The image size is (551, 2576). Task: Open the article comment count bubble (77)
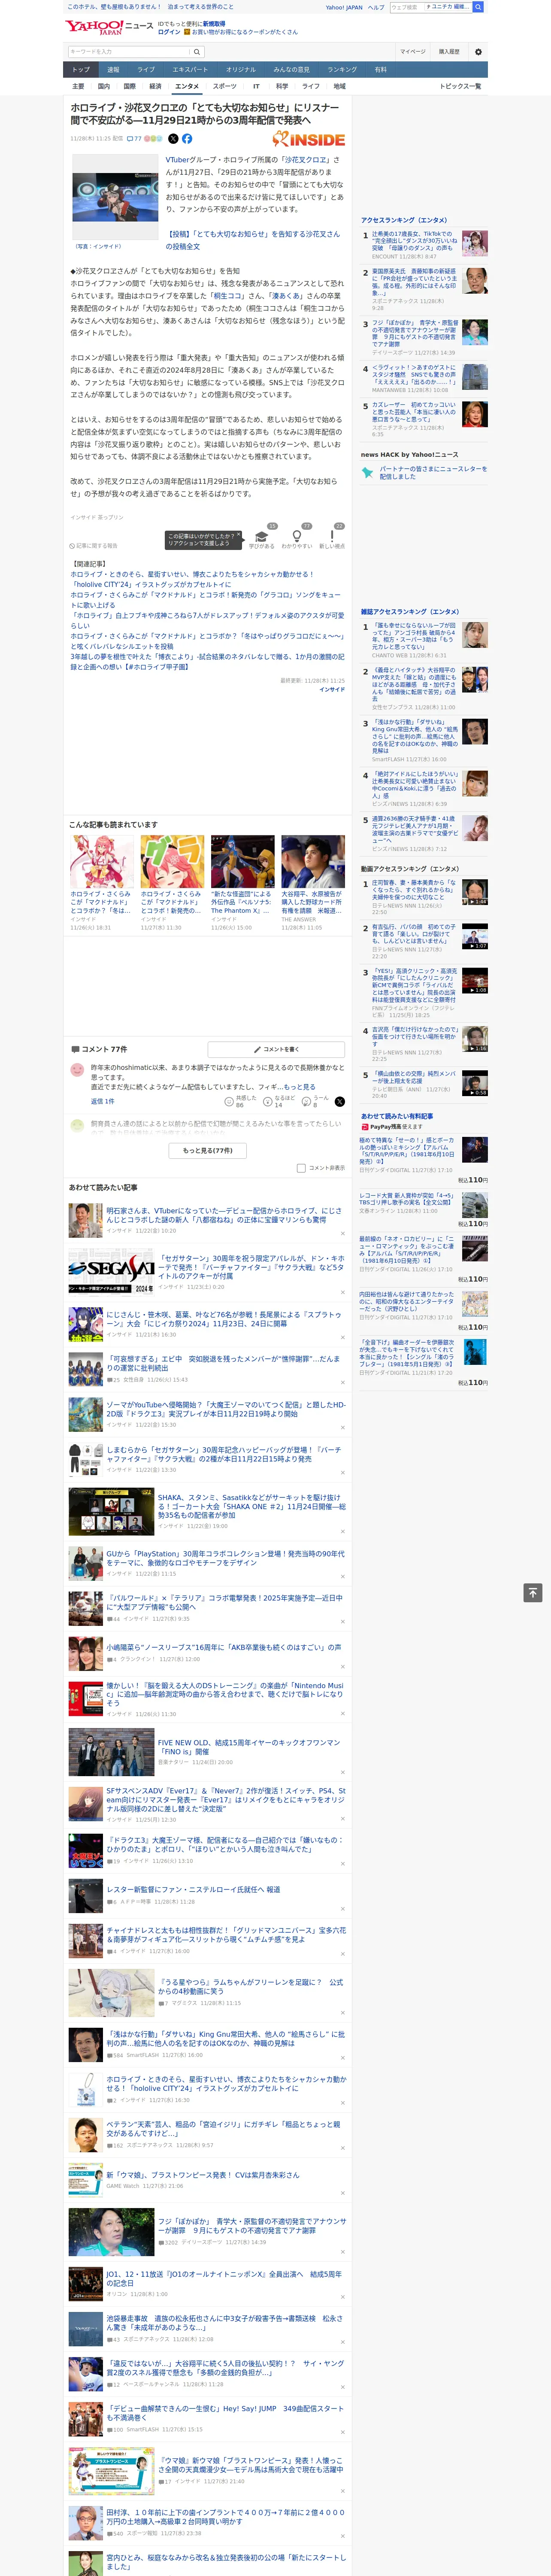tap(134, 139)
